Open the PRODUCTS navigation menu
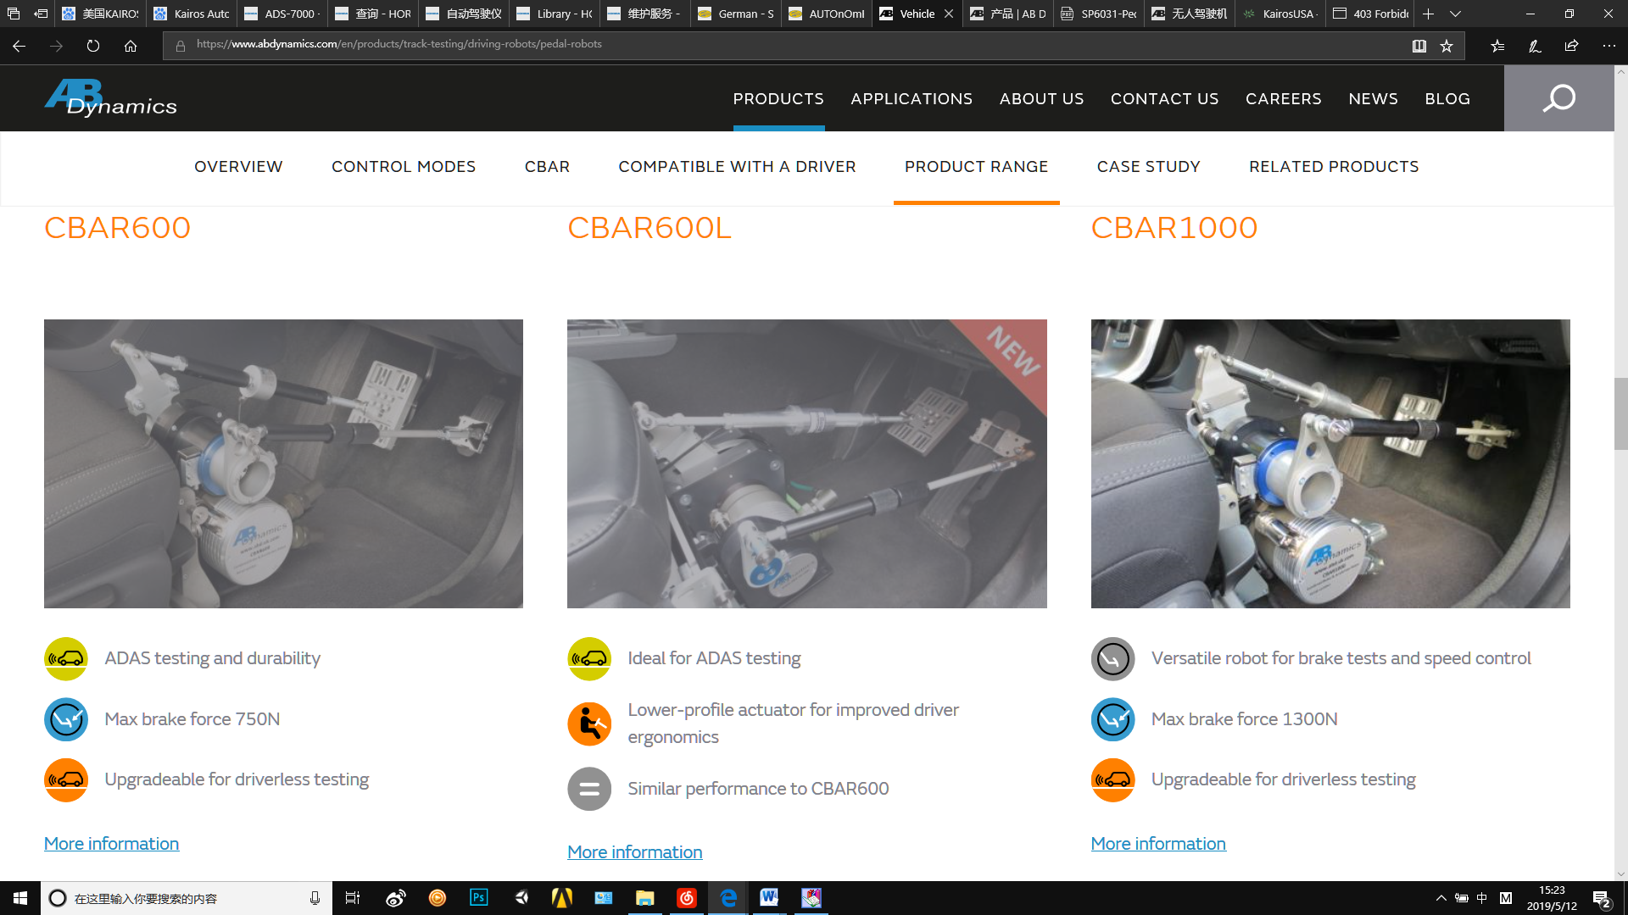The width and height of the screenshot is (1628, 915). 778,99
